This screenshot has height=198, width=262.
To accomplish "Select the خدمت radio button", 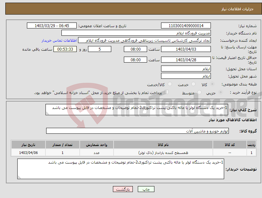I will click(193, 84).
